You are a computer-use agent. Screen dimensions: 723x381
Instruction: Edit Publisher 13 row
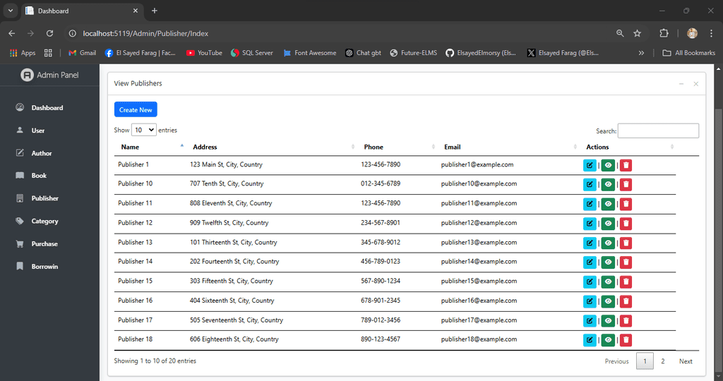[590, 243]
